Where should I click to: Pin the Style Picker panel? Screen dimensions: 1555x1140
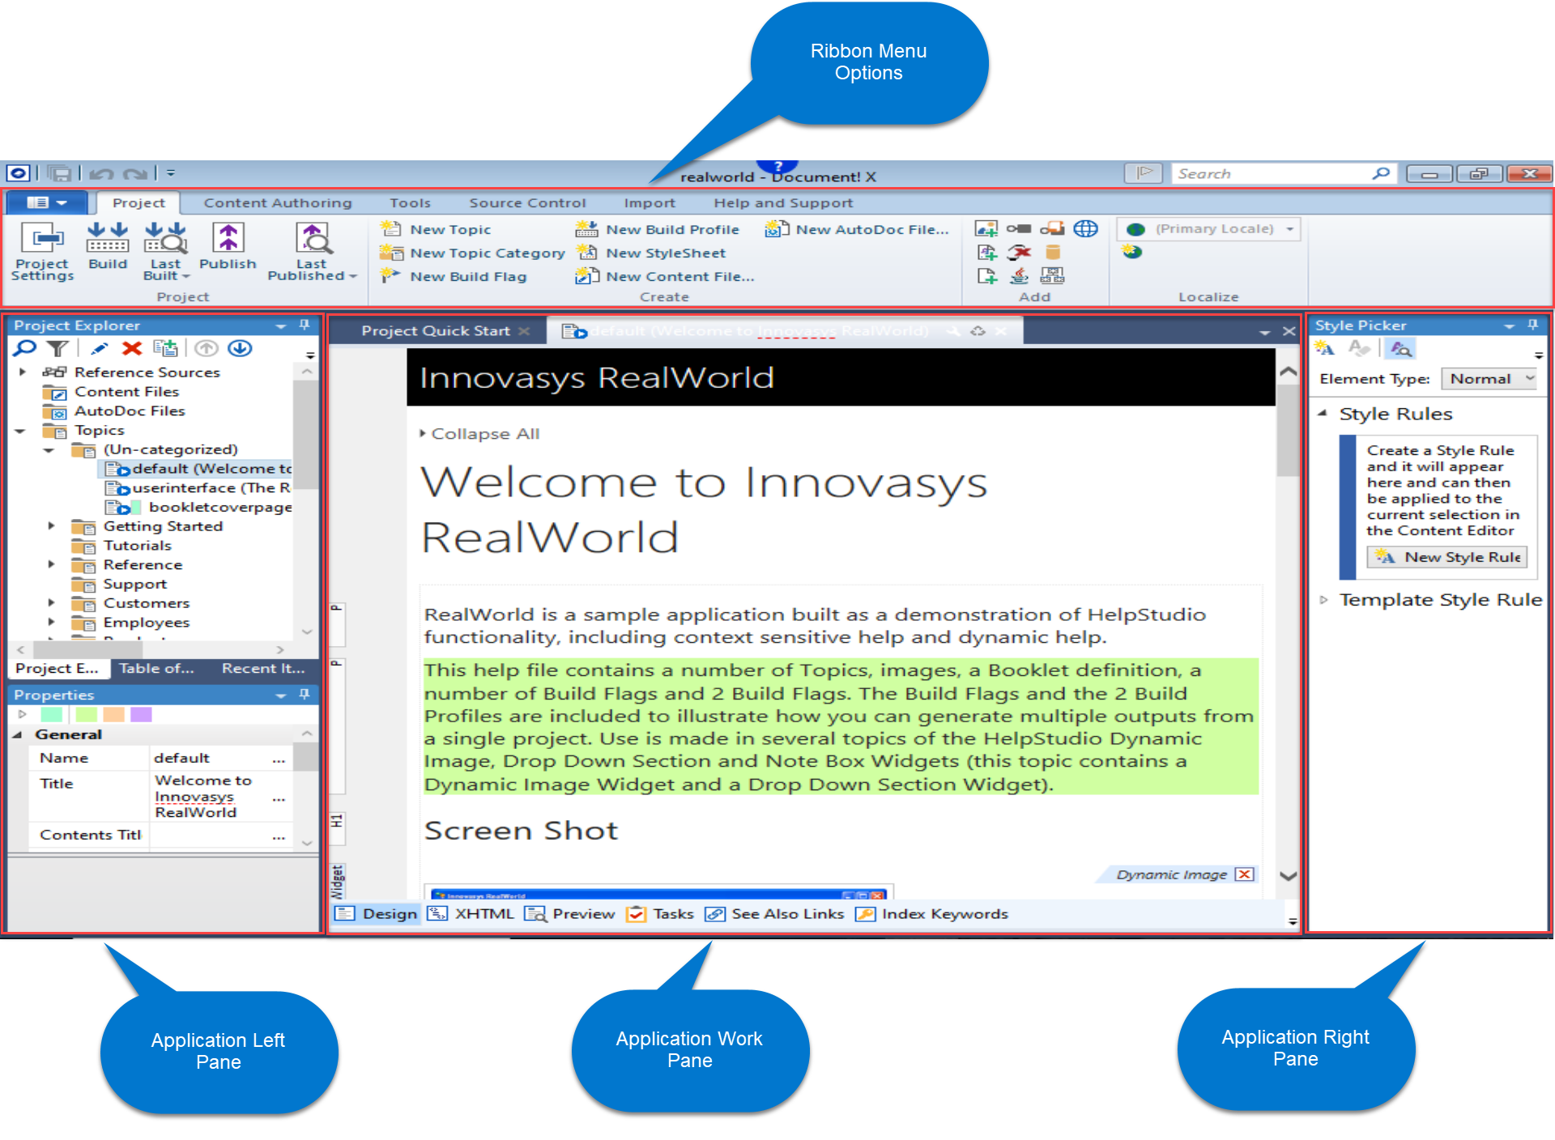click(x=1532, y=325)
